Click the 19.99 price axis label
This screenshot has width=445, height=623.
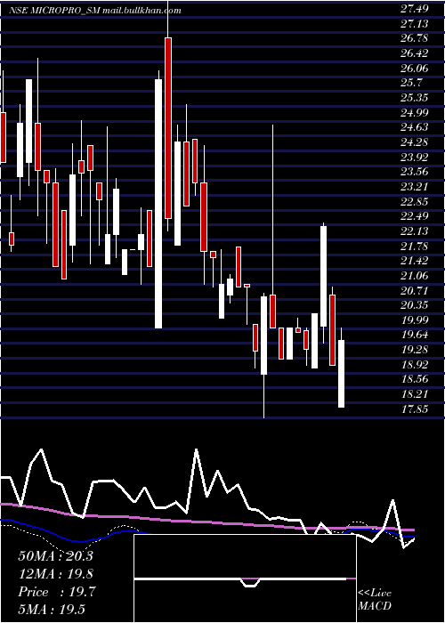point(414,320)
